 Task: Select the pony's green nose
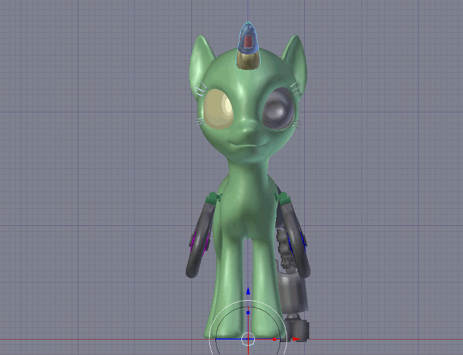click(x=248, y=131)
